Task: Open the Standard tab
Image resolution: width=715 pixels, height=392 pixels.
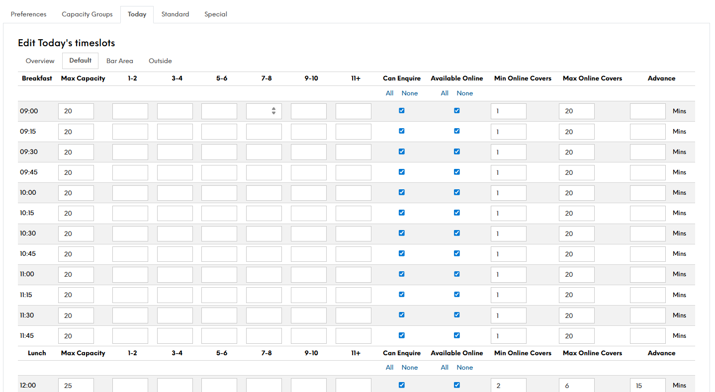Action: tap(175, 14)
